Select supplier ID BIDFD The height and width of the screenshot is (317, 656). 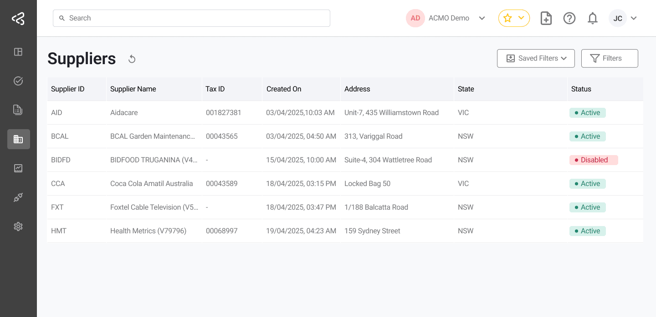(61, 160)
